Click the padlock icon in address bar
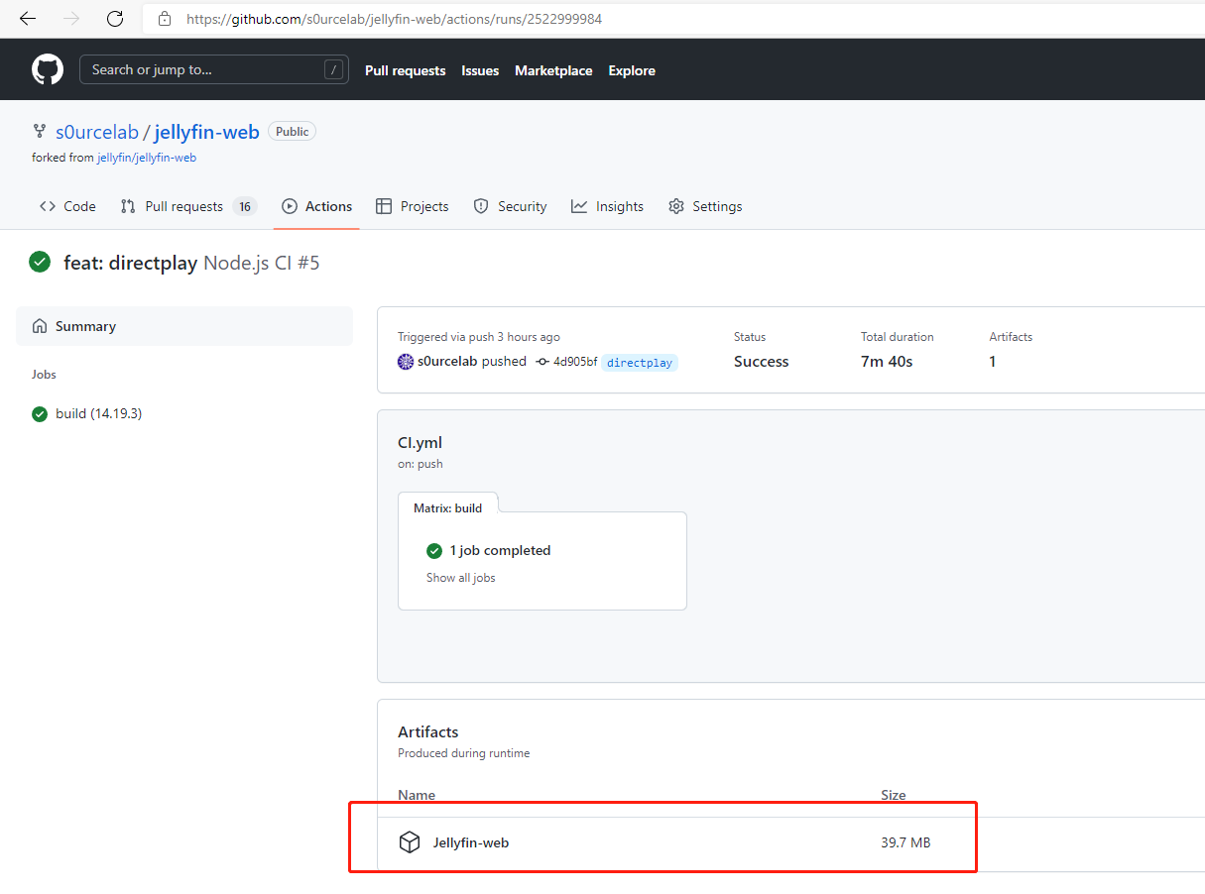1205x894 pixels. click(x=165, y=19)
